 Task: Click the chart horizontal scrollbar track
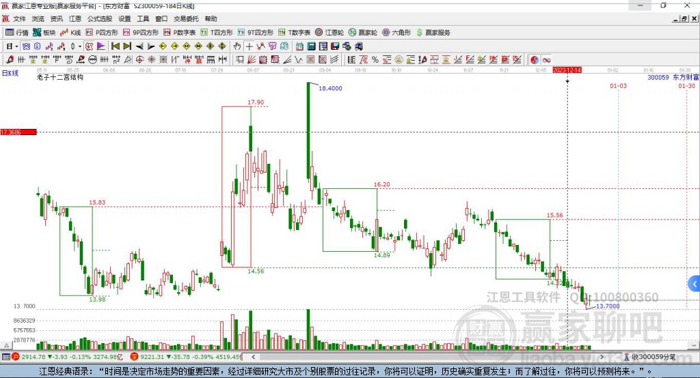(428, 357)
